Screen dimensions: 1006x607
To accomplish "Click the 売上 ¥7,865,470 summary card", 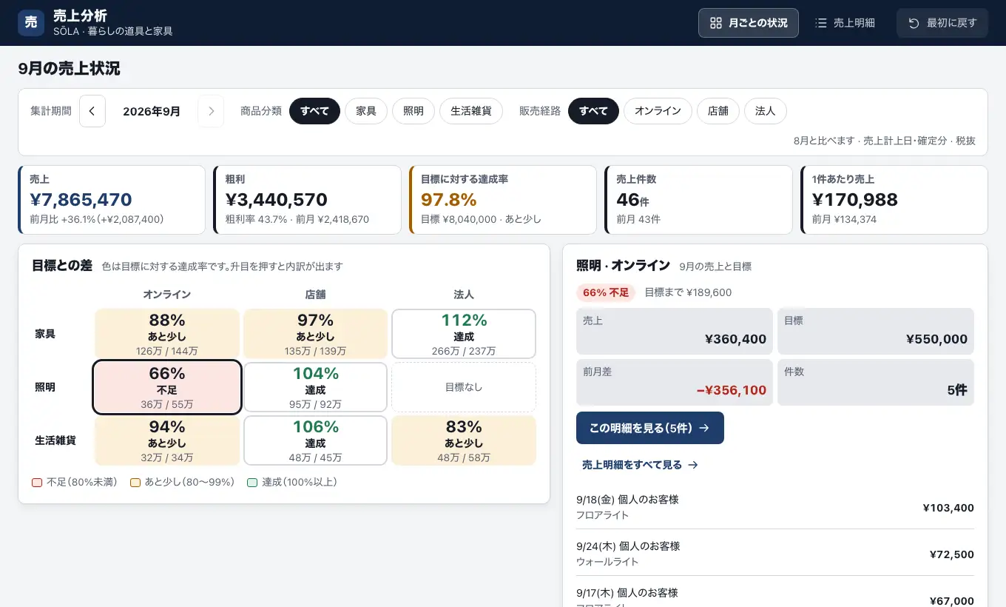I will (112, 200).
